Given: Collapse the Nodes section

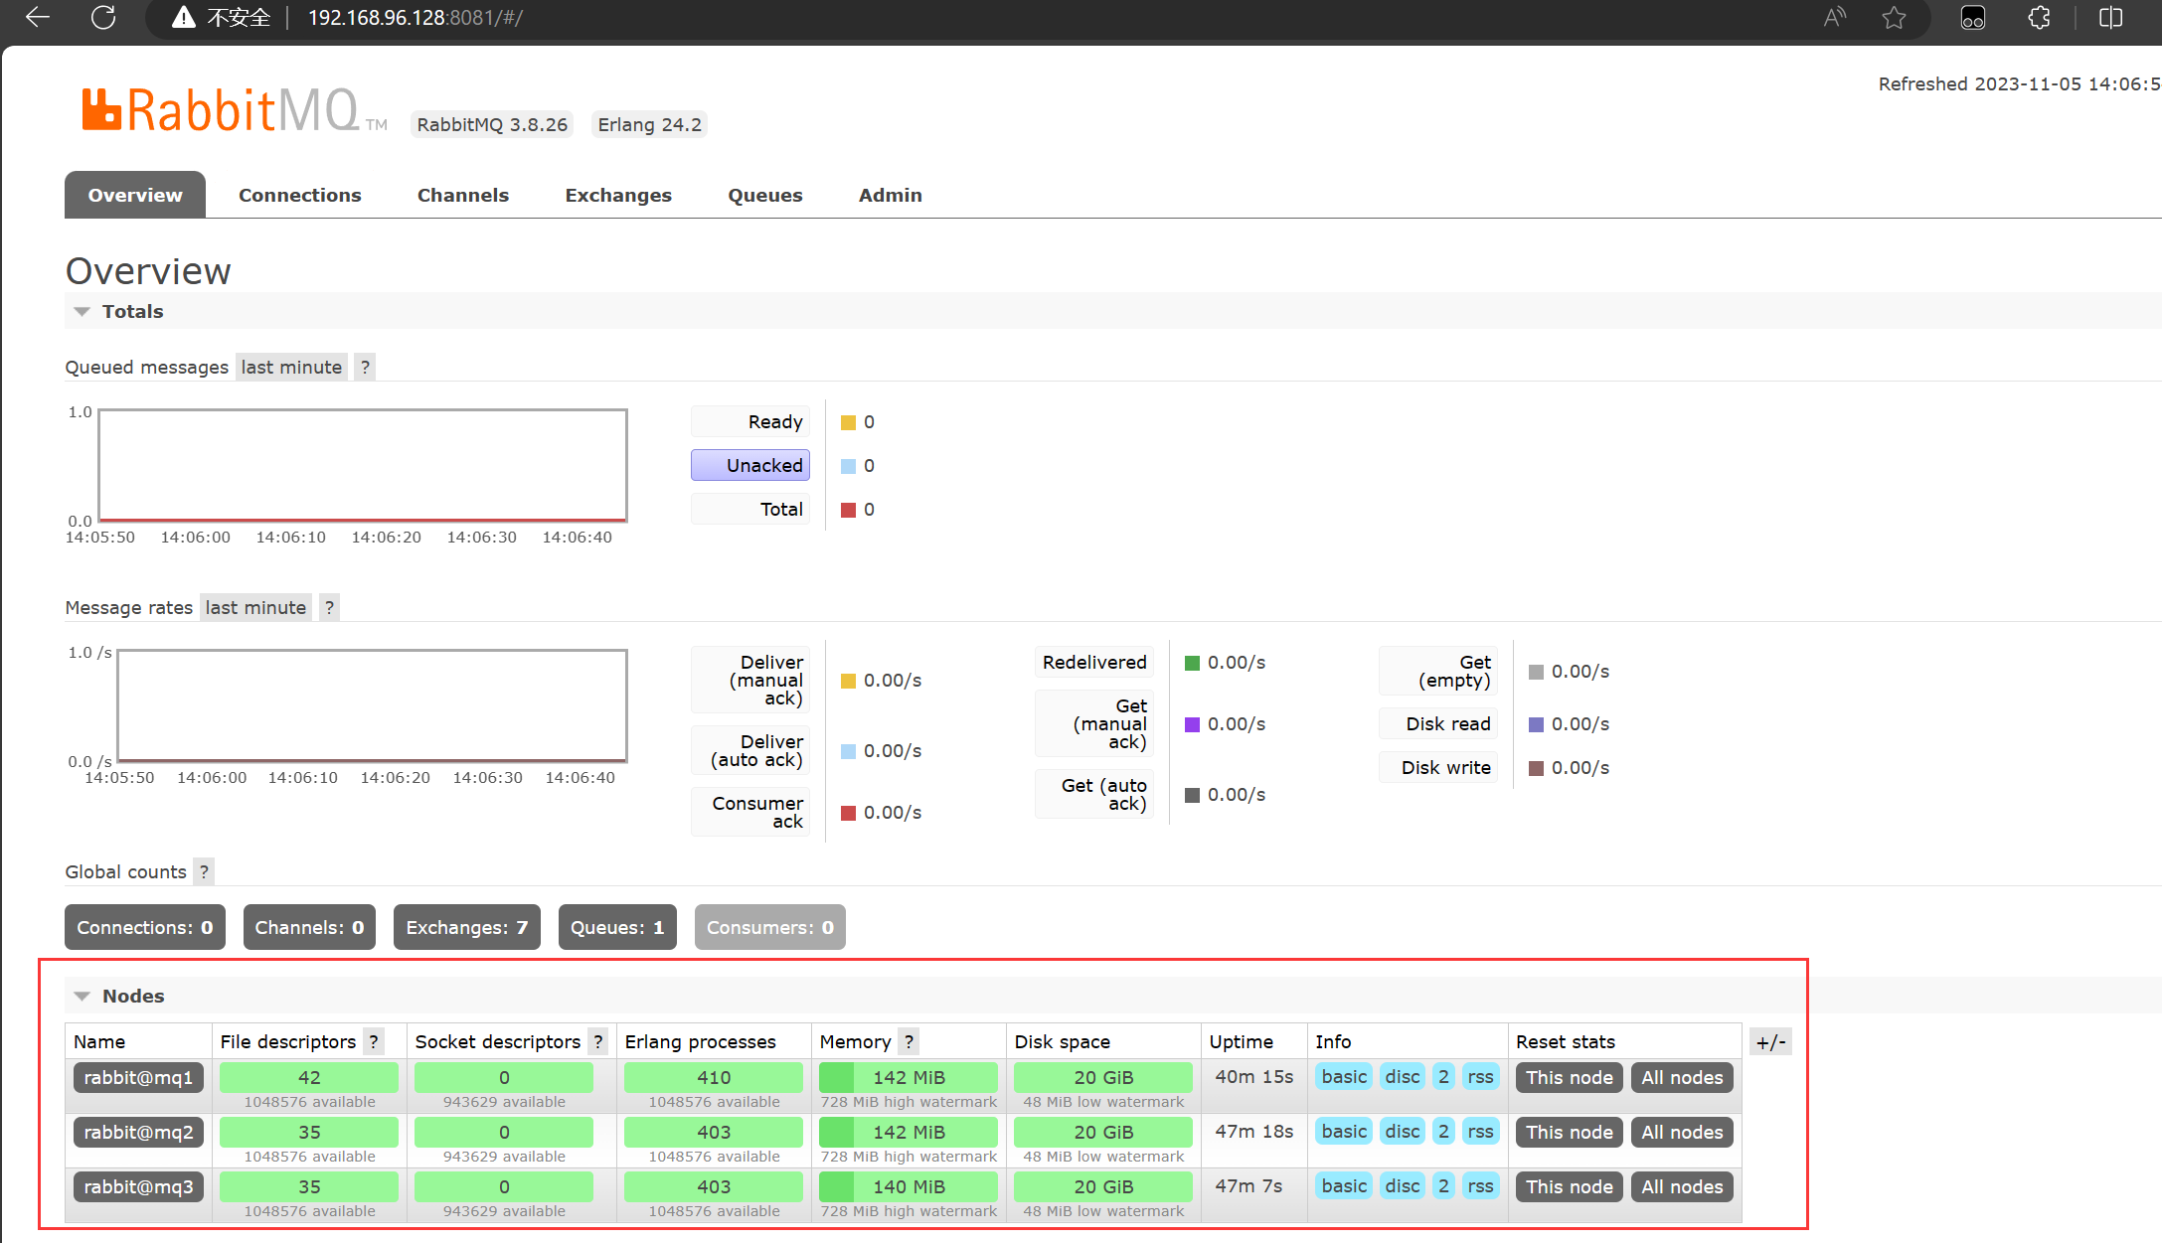Looking at the screenshot, I should (x=82, y=996).
